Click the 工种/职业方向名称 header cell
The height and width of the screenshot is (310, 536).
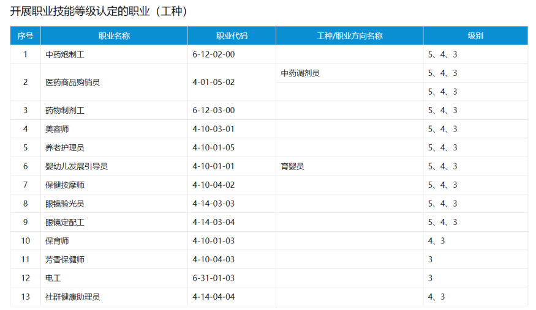click(x=349, y=36)
